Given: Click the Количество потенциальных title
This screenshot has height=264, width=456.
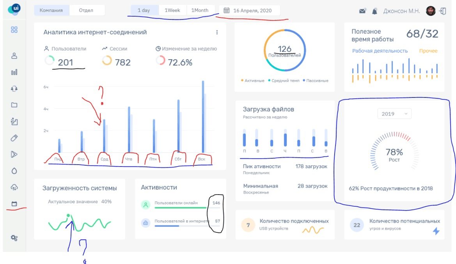Looking at the screenshot, I should pos(405,221).
